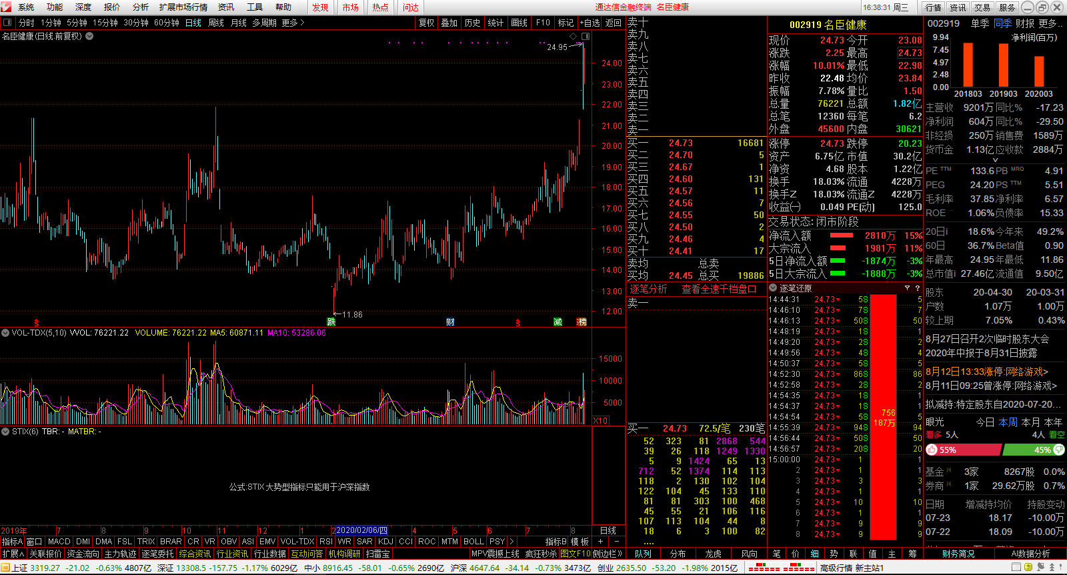Click the diamond icon above the chart

(x=572, y=36)
